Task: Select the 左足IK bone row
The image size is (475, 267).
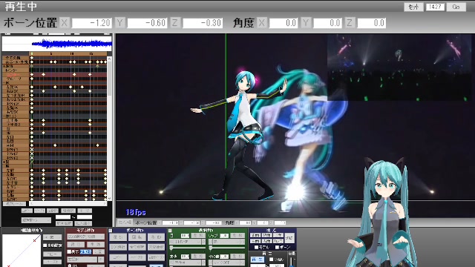Action: [x=16, y=87]
